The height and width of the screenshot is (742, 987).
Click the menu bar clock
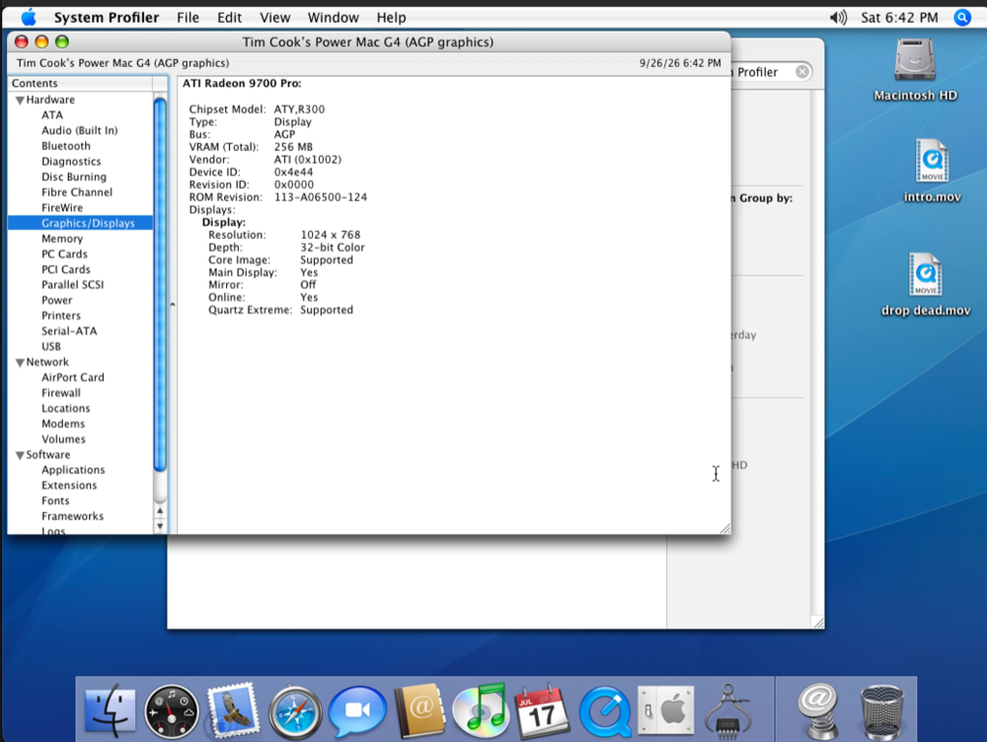point(899,18)
